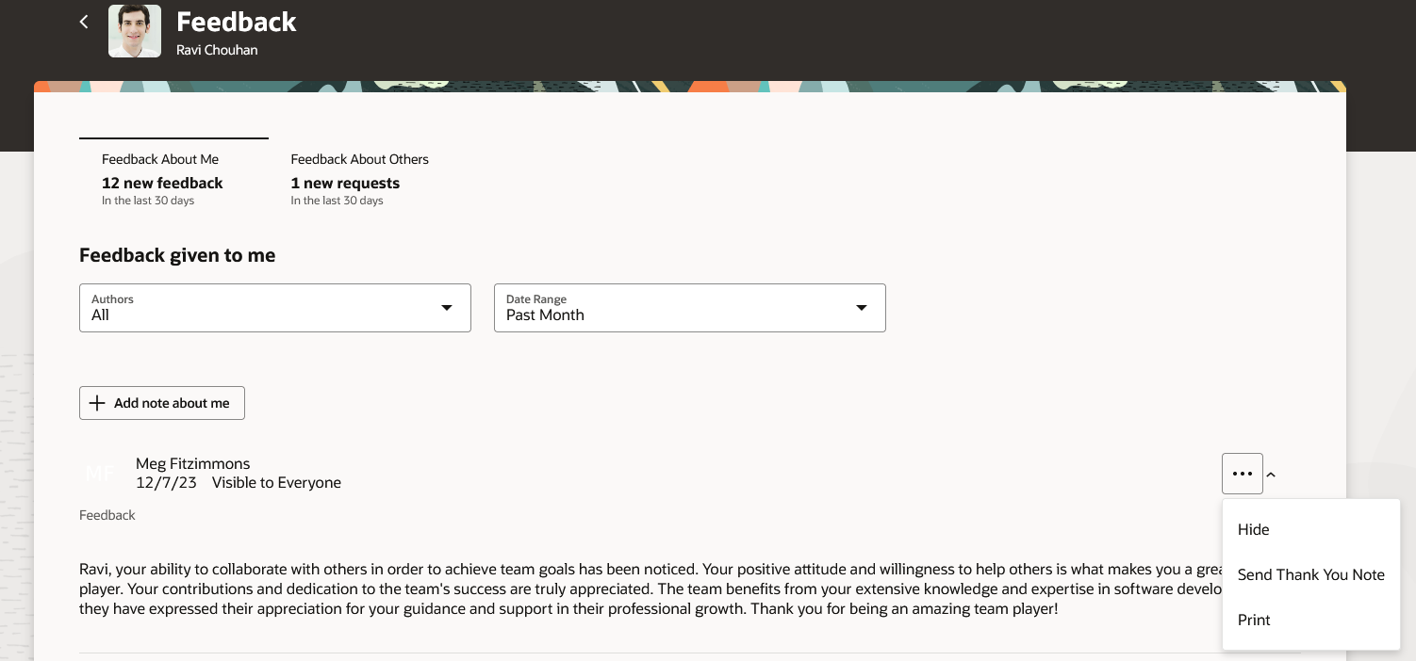1416x661 pixels.
Task: Click the MF avatar for Meg Fitzimmons
Action: (100, 474)
